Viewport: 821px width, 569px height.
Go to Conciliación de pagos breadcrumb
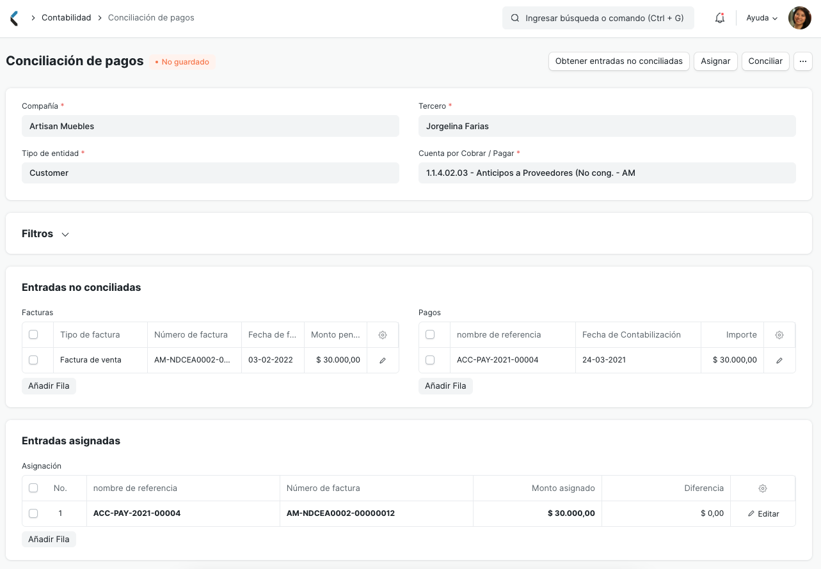[151, 18]
